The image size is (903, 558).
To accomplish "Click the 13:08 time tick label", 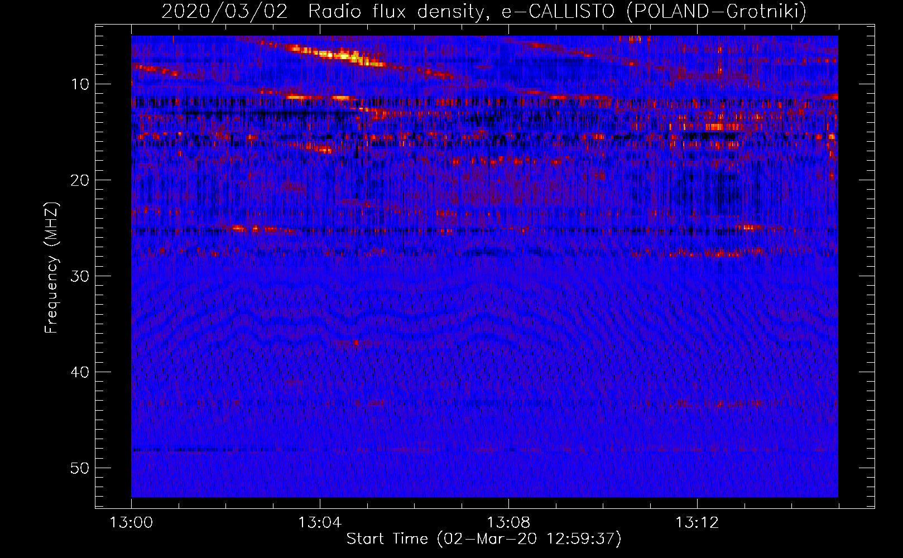I will click(508, 523).
